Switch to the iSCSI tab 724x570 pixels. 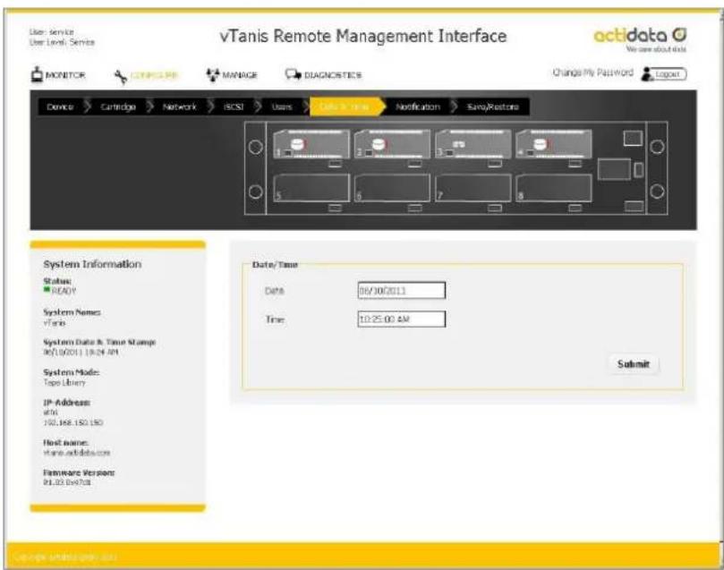(x=234, y=107)
